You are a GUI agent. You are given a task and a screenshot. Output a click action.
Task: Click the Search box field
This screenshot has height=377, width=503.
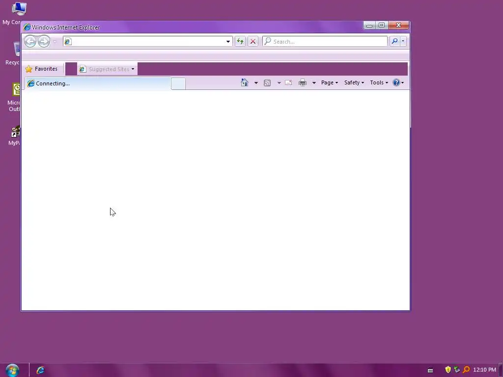coord(325,41)
